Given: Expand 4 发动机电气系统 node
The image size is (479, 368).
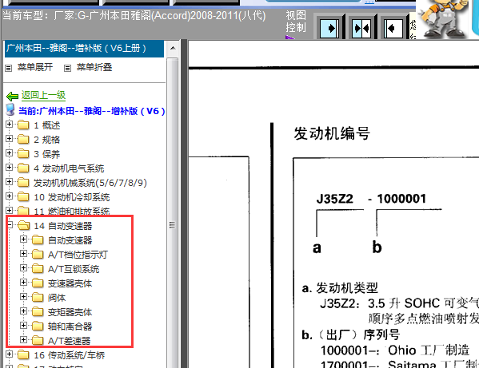Looking at the screenshot, I should 9,168.
